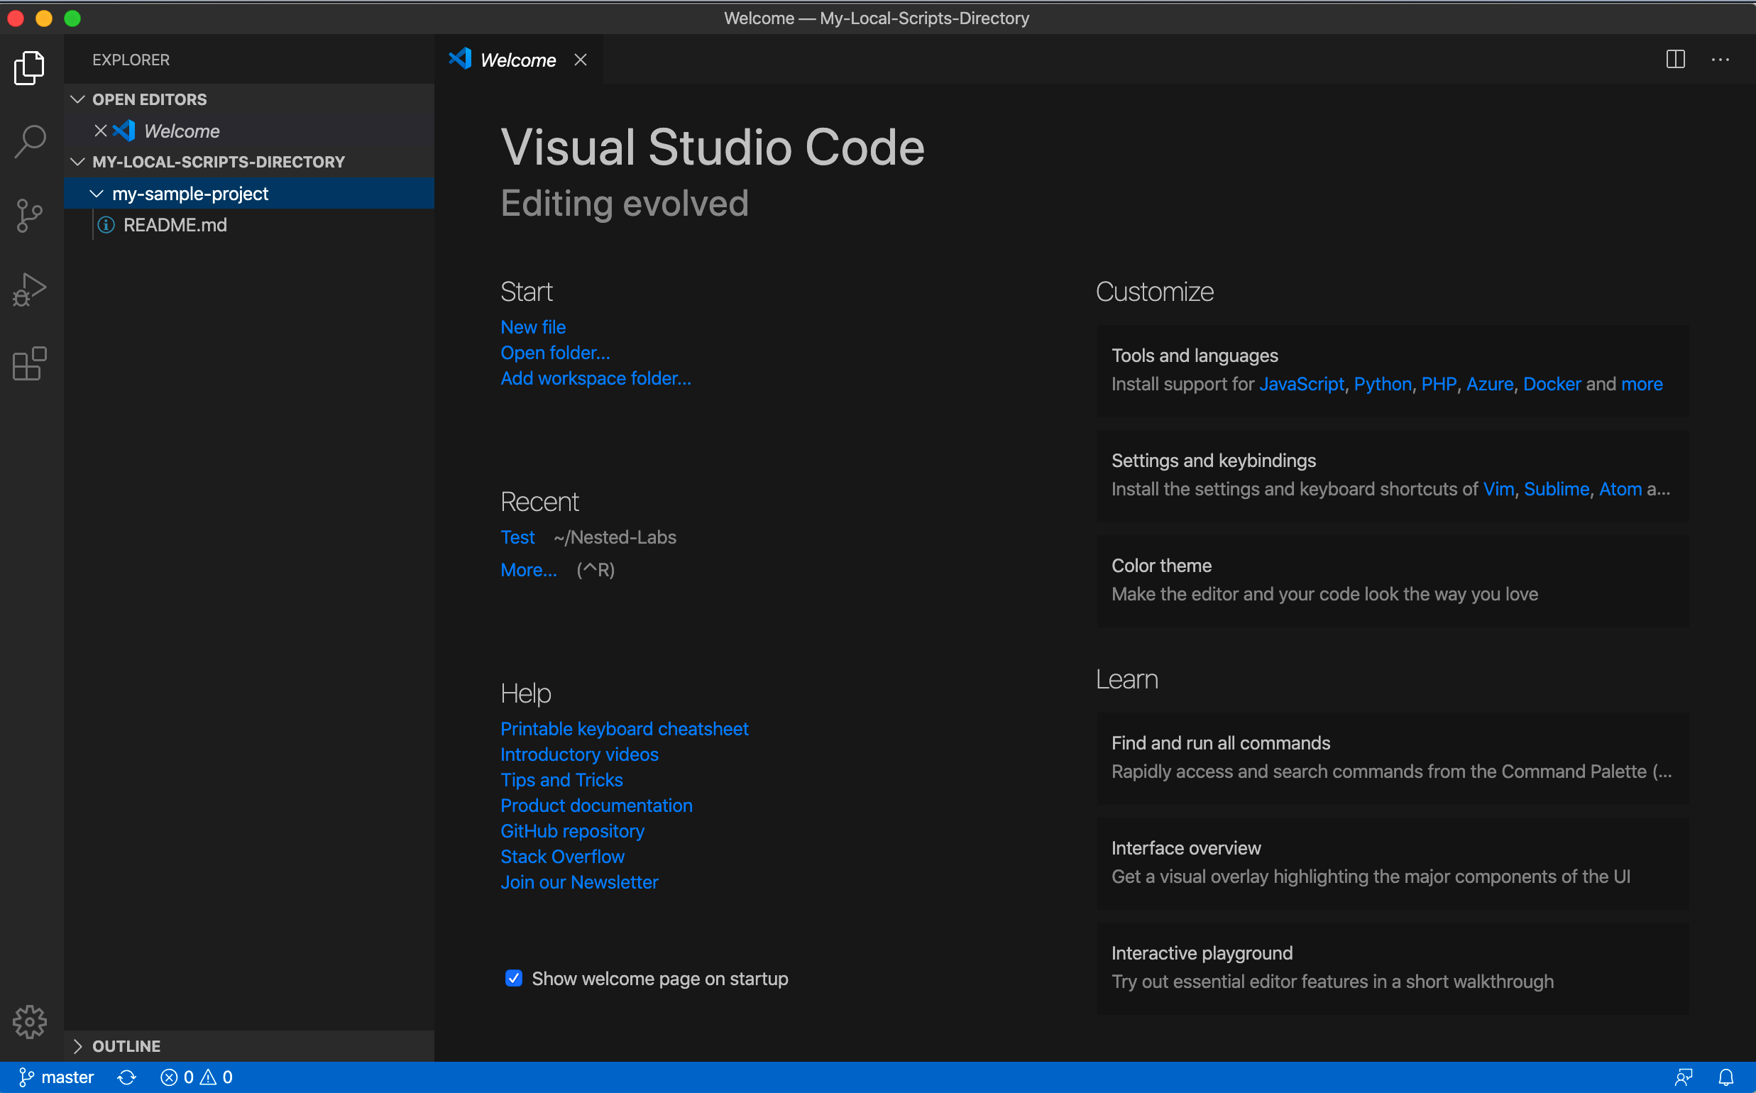Open the Source Control view

click(x=30, y=216)
